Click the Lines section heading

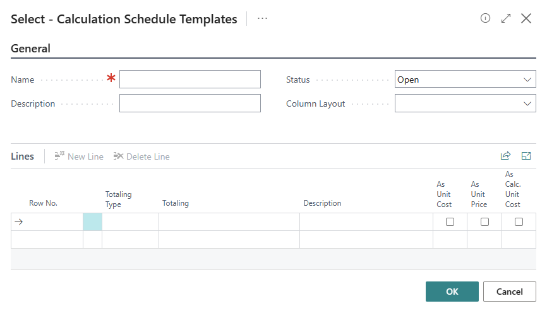[x=23, y=156]
